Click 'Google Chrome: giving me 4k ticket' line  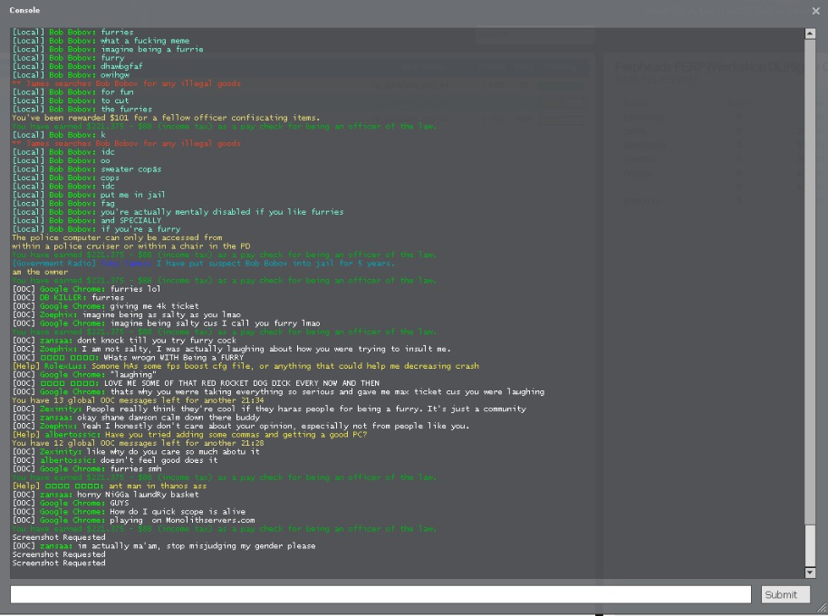[x=106, y=306]
